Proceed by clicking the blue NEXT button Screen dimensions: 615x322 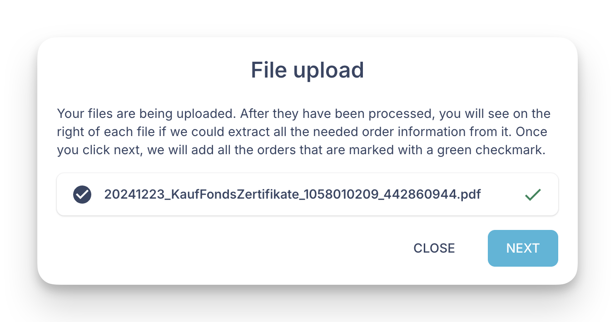[523, 248]
